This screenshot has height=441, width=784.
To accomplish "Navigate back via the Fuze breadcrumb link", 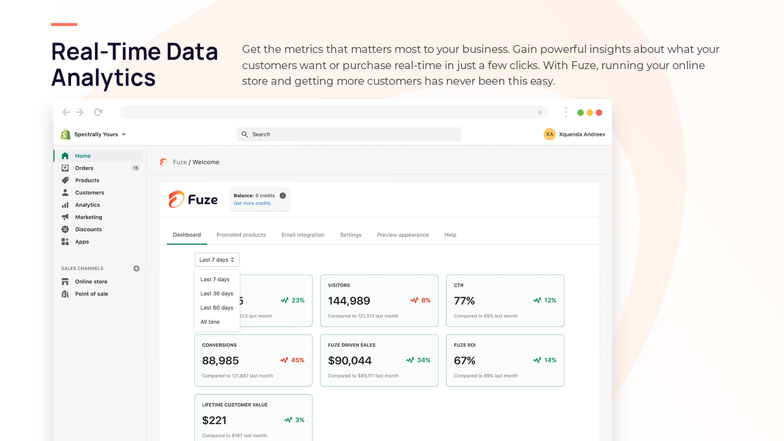I will coord(179,162).
